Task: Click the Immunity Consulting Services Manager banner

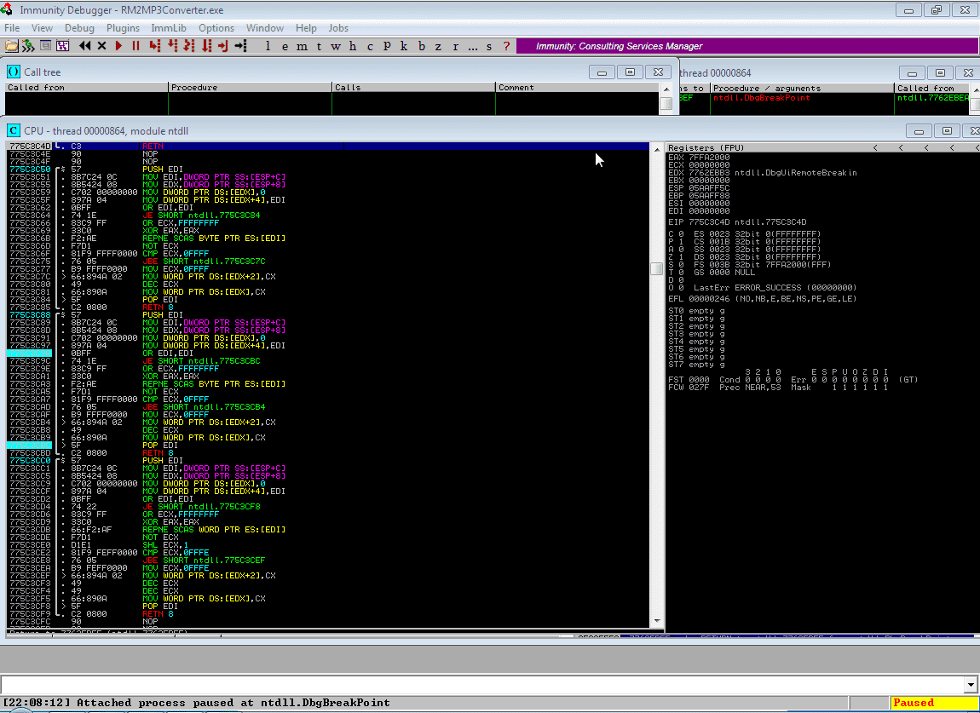Action: pyautogui.click(x=619, y=46)
